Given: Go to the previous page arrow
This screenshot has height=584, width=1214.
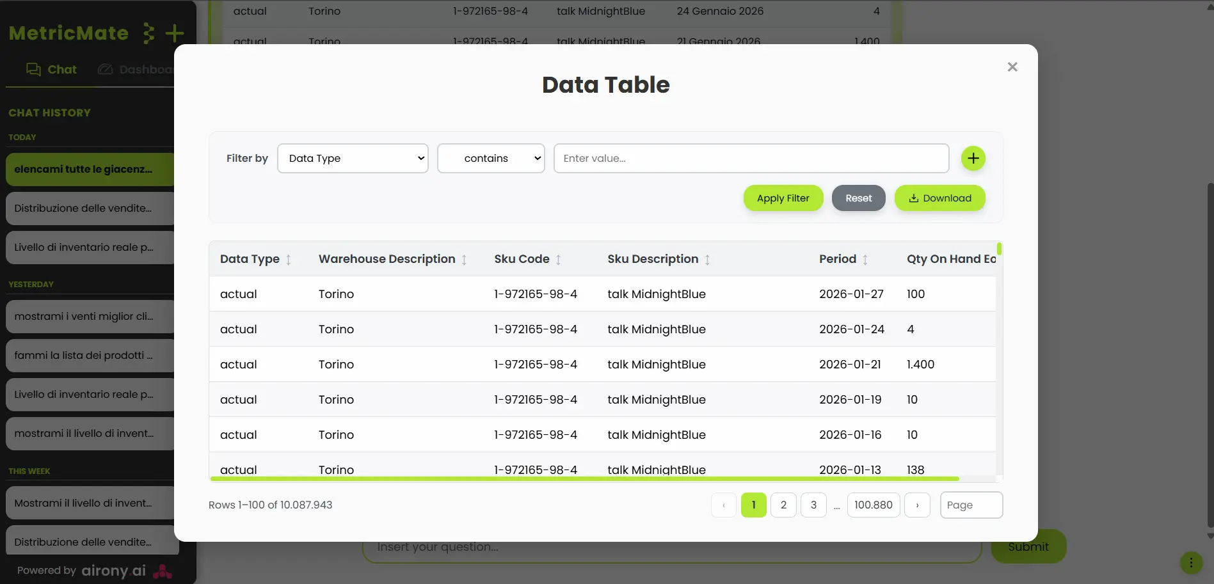Looking at the screenshot, I should [724, 505].
